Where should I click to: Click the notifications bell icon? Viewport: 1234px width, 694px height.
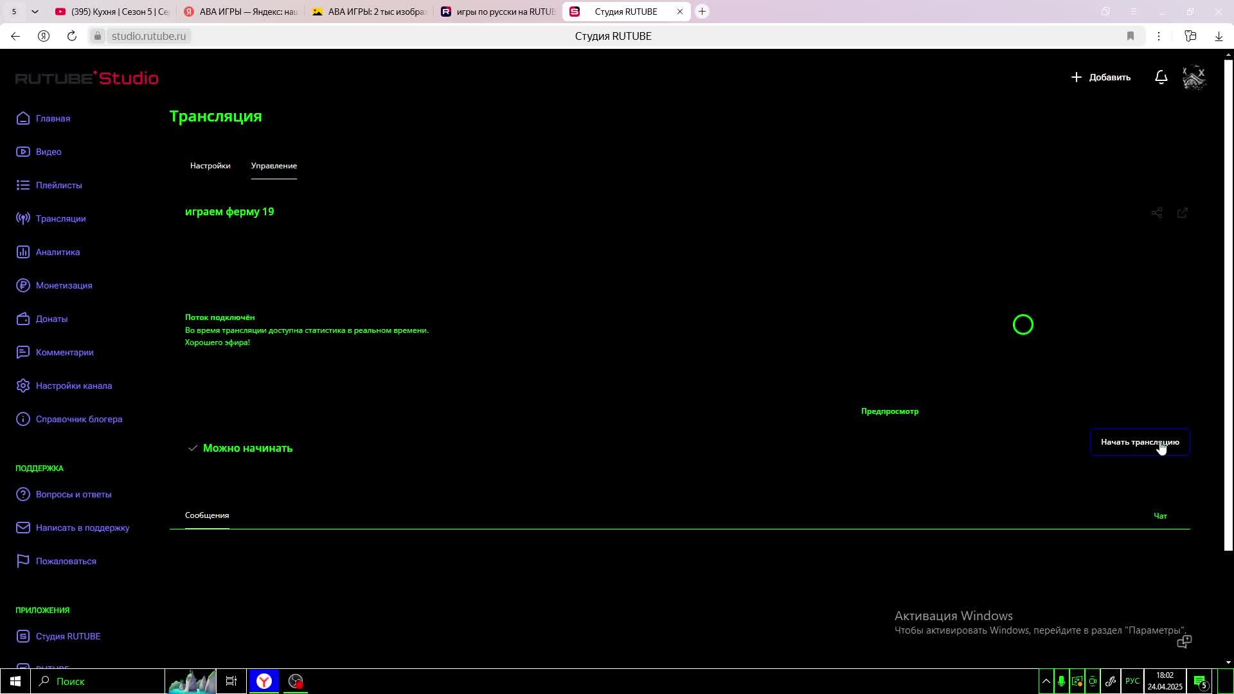[x=1161, y=77]
